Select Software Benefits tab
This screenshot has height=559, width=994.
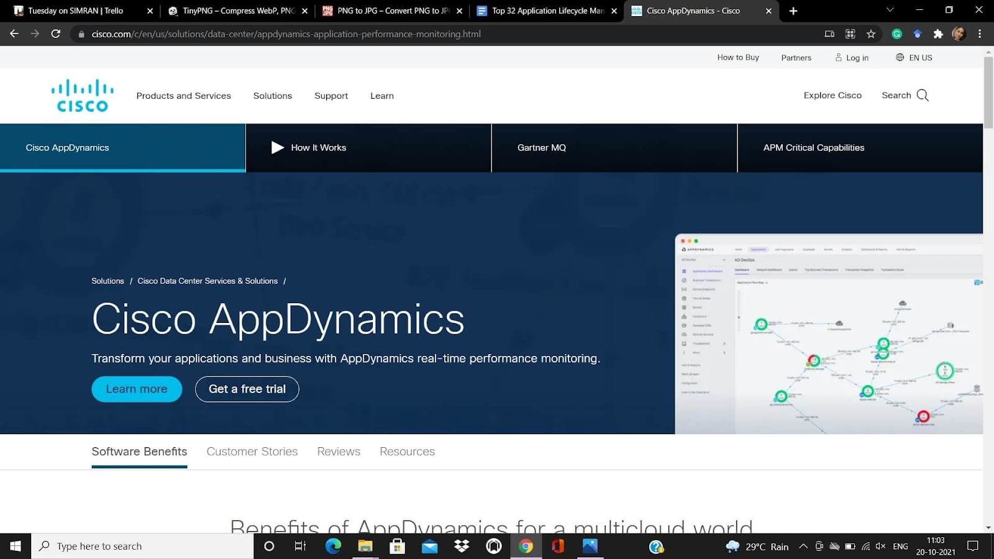pyautogui.click(x=139, y=452)
